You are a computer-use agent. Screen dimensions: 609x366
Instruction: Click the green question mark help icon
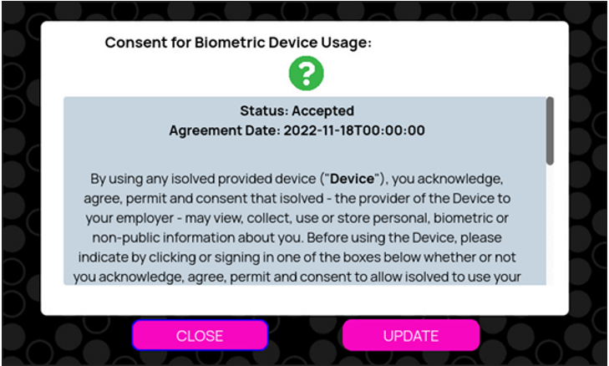click(x=306, y=73)
